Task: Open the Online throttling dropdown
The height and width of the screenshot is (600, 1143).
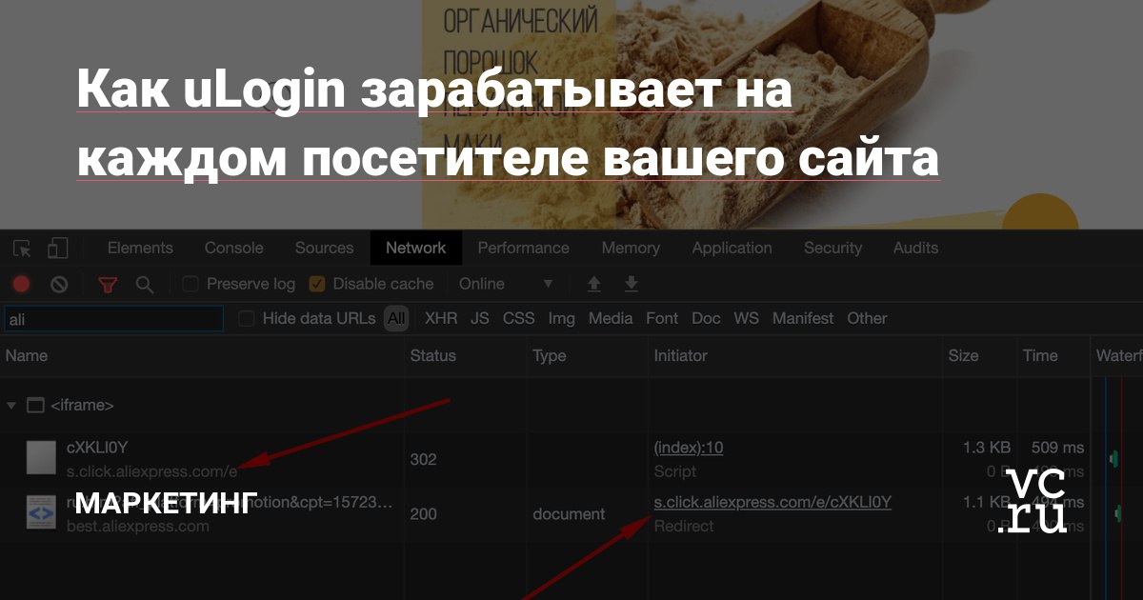Action: point(506,284)
